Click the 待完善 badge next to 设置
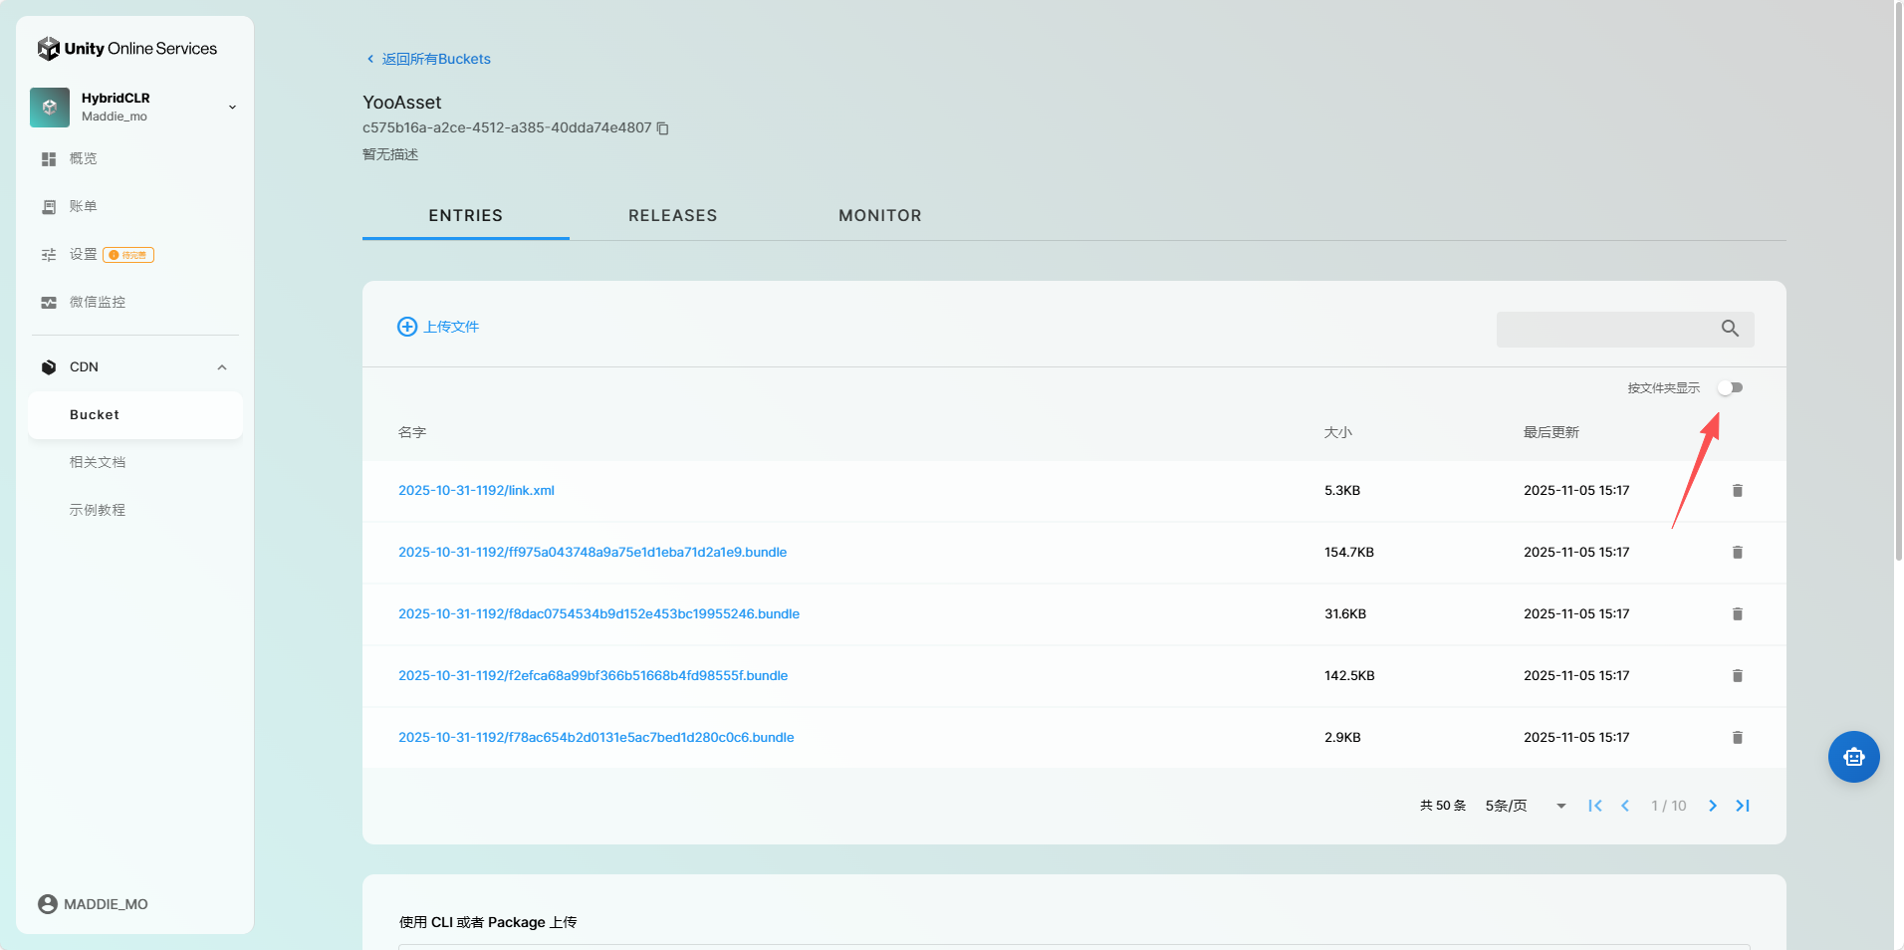The width and height of the screenshot is (1904, 950). (x=128, y=255)
